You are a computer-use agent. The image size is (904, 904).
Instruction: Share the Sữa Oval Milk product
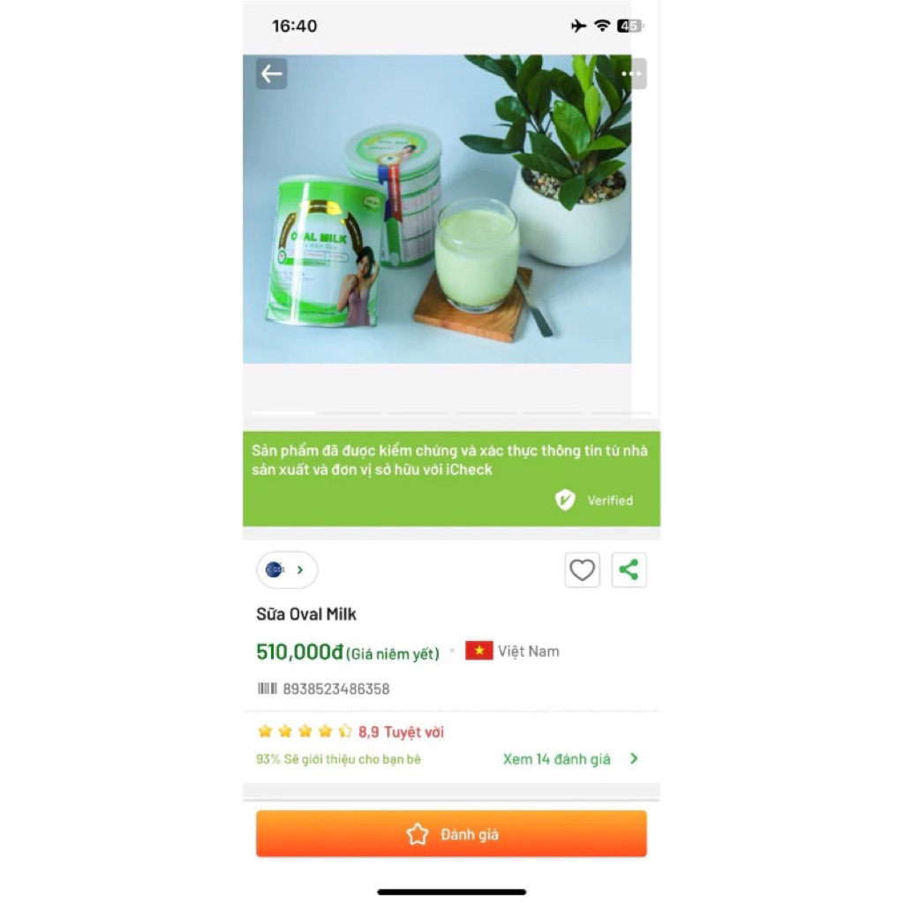(629, 570)
